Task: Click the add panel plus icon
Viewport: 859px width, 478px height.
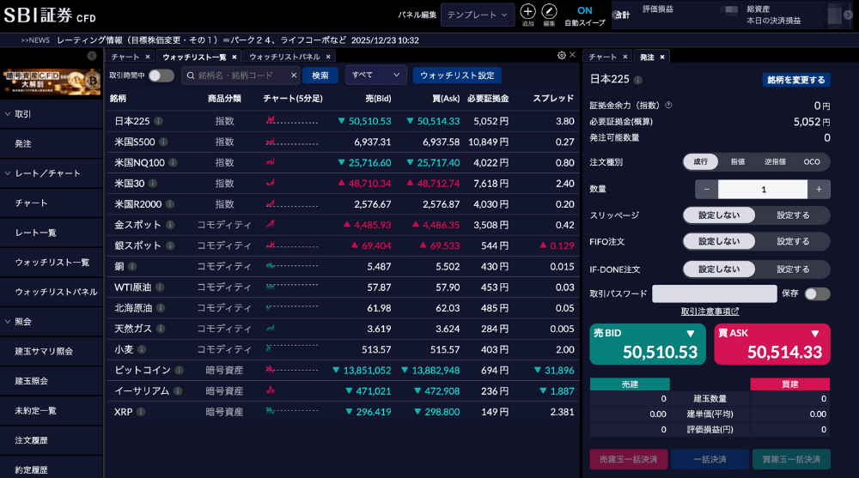Action: coord(527,11)
